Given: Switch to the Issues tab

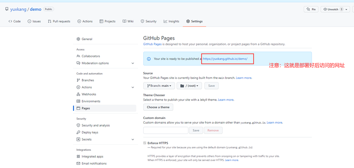Looking at the screenshot, I should [34, 21].
